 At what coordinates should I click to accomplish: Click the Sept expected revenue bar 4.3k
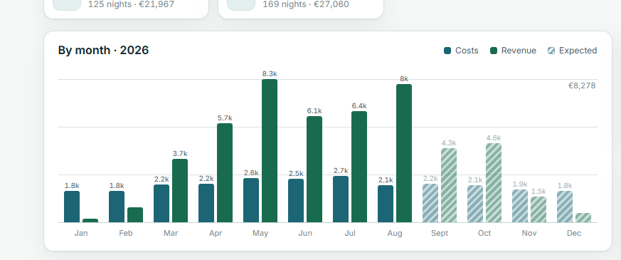point(449,185)
